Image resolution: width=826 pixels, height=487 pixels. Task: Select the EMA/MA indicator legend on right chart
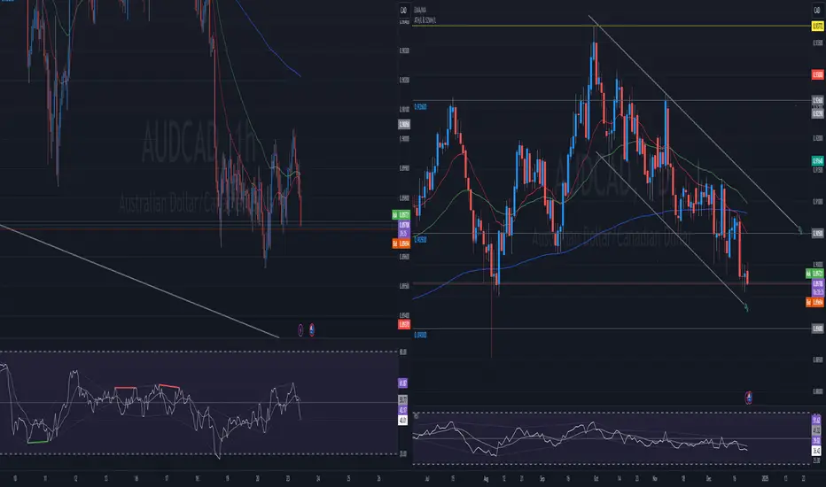click(x=420, y=10)
